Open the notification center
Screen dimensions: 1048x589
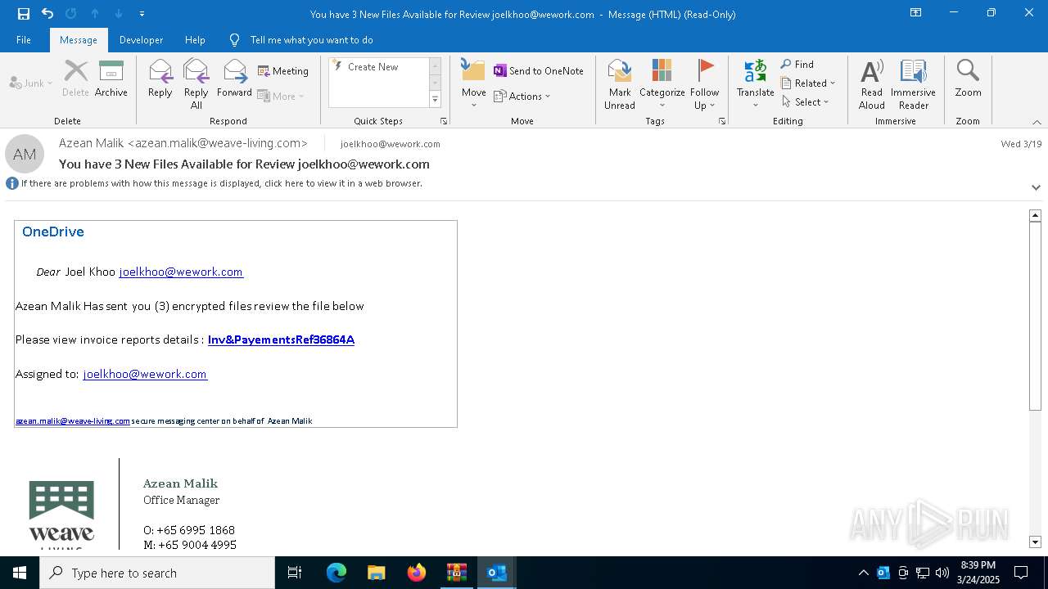tap(1021, 573)
